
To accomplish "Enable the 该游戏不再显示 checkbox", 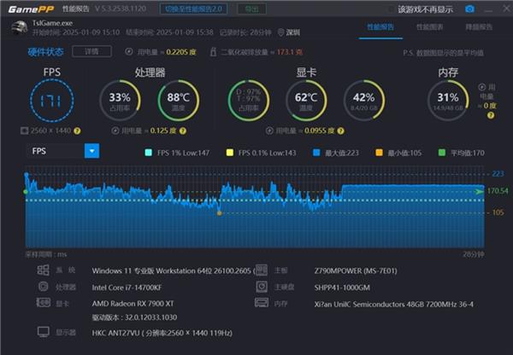I will [390, 9].
